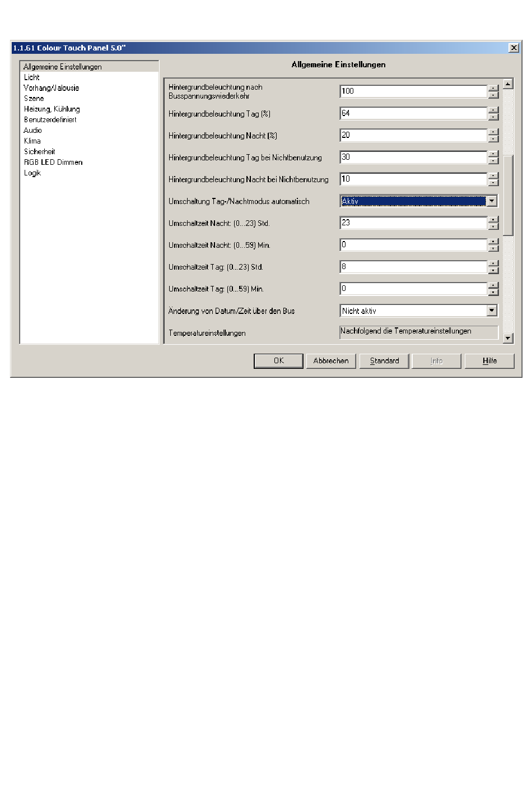Click the Hintergrundbeleuchtung Nacht (%) field

pyautogui.click(x=413, y=135)
